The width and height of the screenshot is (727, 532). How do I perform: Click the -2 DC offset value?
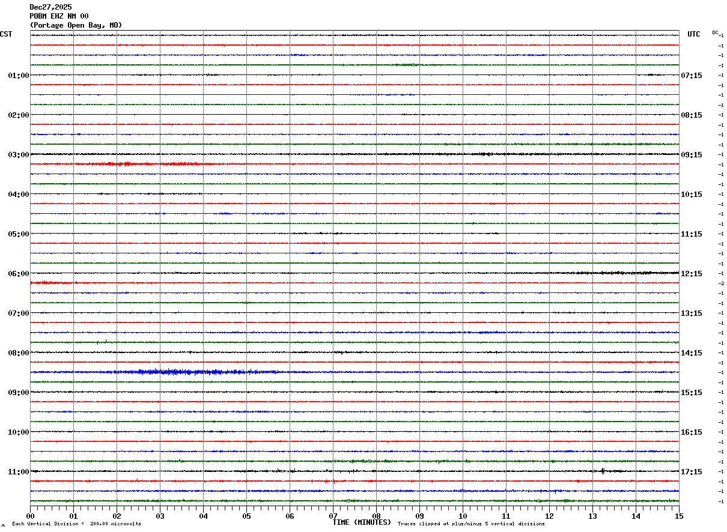(x=720, y=283)
